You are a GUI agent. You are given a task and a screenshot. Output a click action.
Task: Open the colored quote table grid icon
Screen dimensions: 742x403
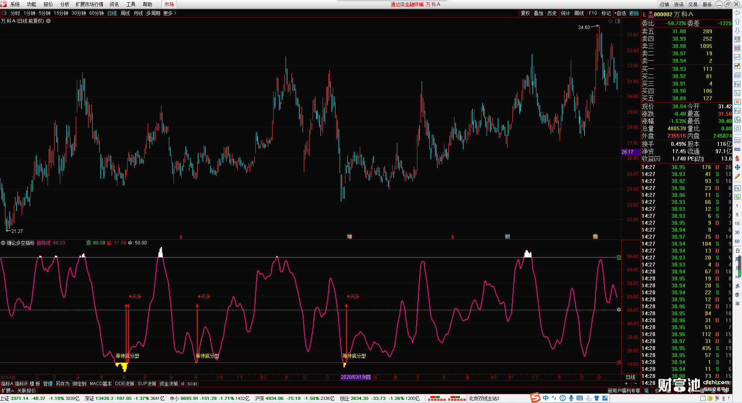point(737,48)
